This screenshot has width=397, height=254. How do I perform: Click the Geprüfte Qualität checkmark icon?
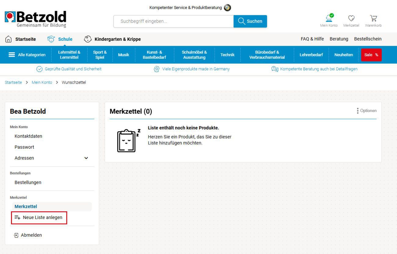pos(39,69)
